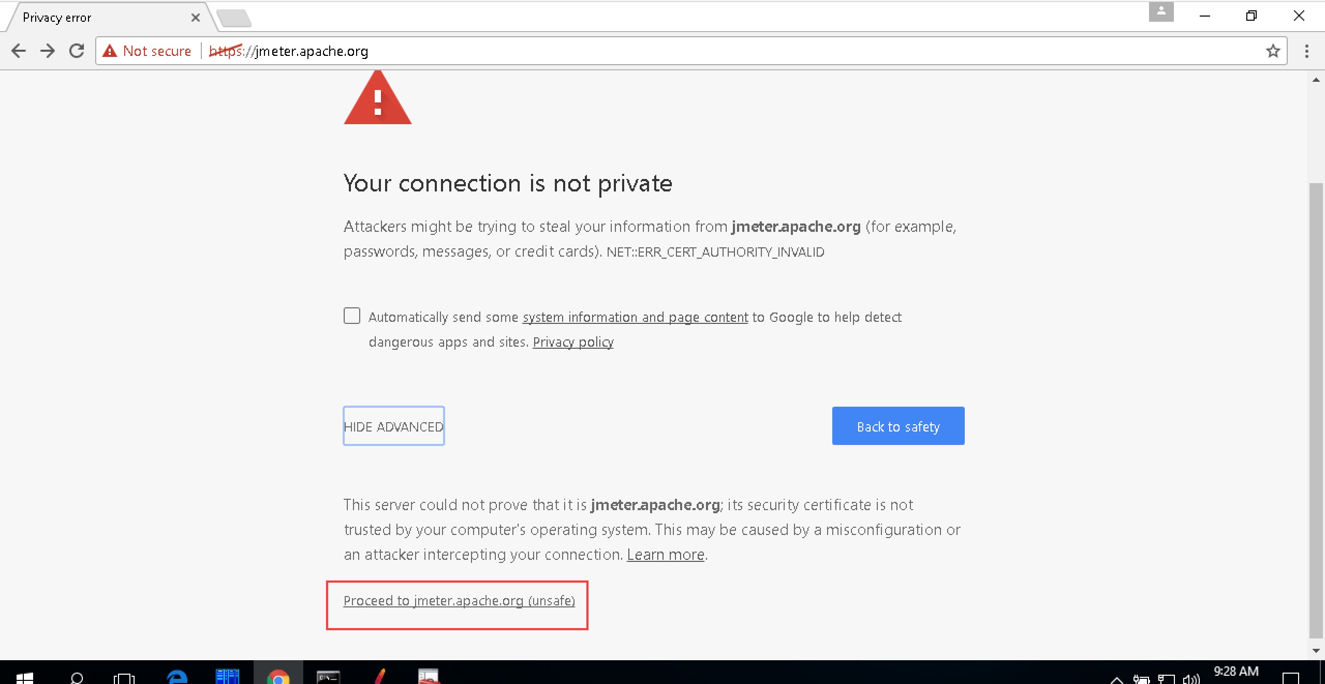Click the page reload icon
This screenshot has width=1325, height=684.
tap(77, 51)
